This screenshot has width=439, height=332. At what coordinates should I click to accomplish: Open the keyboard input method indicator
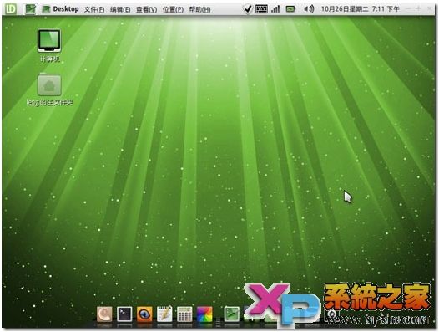click(x=261, y=9)
